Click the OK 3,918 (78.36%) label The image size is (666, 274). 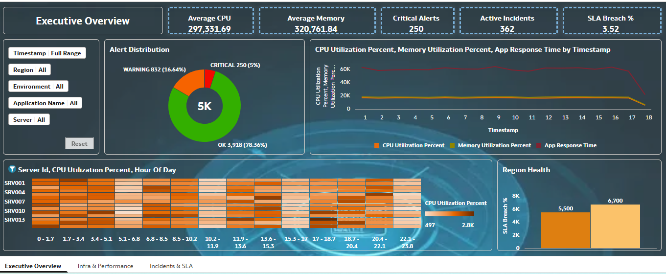click(x=242, y=145)
